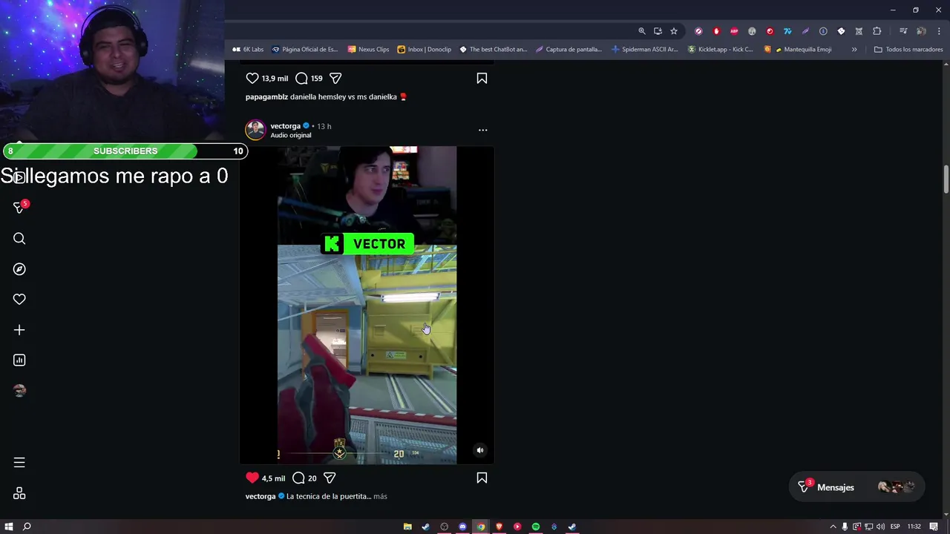
Task: Open Explore compass in sidebar
Action: pos(19,268)
